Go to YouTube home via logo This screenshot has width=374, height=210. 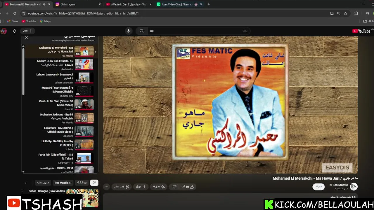tap(361, 31)
